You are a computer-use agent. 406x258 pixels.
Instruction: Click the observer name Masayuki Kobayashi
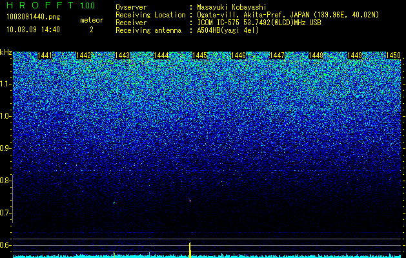[x=232, y=7]
